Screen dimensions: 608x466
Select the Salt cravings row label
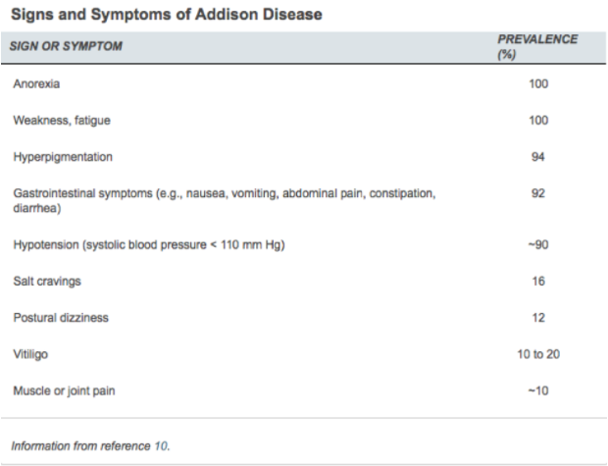[47, 282]
